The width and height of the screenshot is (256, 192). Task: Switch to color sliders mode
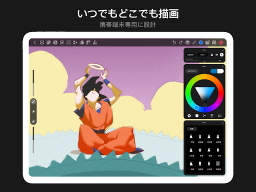coord(212,115)
